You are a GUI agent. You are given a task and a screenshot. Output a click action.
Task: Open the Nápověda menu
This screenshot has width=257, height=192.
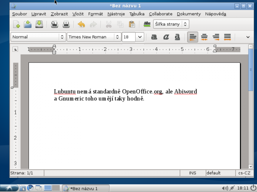[x=216, y=14]
